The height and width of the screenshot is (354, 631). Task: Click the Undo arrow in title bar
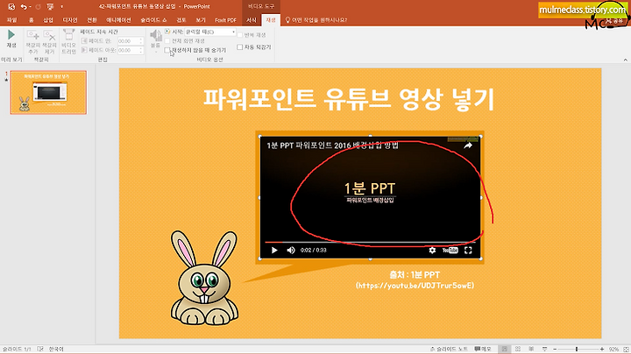pyautogui.click(x=24, y=6)
